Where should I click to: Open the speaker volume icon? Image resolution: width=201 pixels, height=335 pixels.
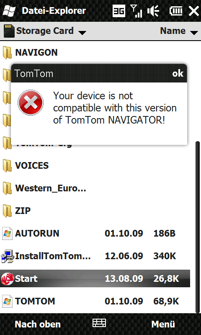[x=154, y=11]
